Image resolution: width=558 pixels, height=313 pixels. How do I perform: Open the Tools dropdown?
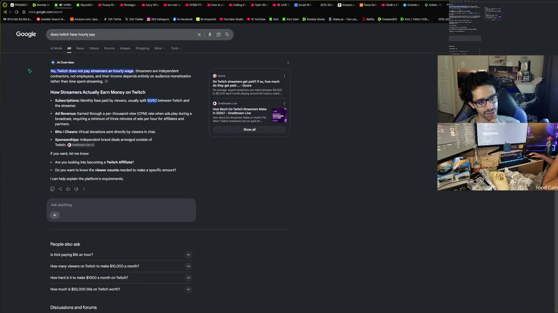click(176, 48)
